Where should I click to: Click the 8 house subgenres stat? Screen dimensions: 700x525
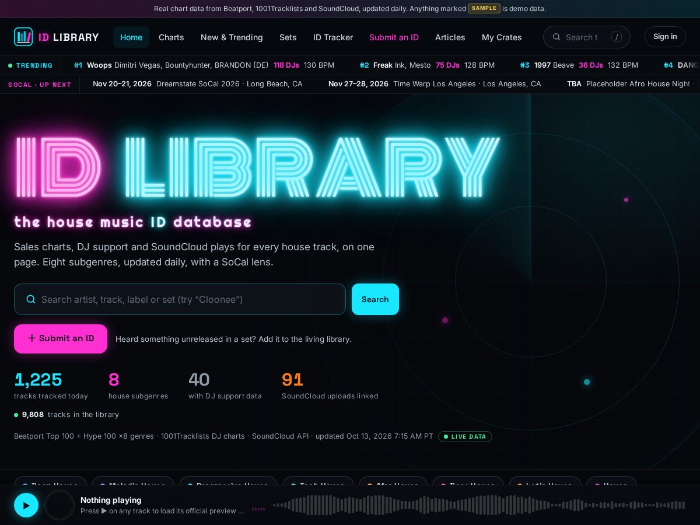click(138, 386)
